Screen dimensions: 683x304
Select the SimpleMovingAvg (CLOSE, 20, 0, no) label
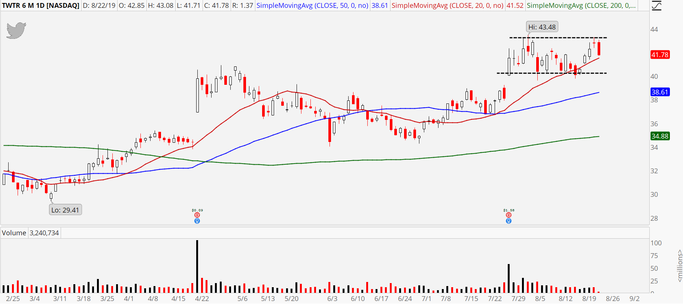pos(447,6)
